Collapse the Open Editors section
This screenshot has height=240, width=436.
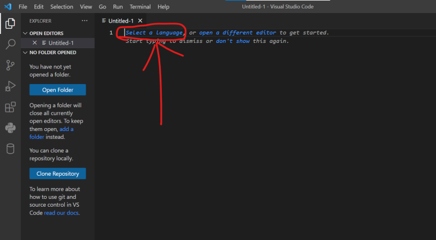[25, 33]
